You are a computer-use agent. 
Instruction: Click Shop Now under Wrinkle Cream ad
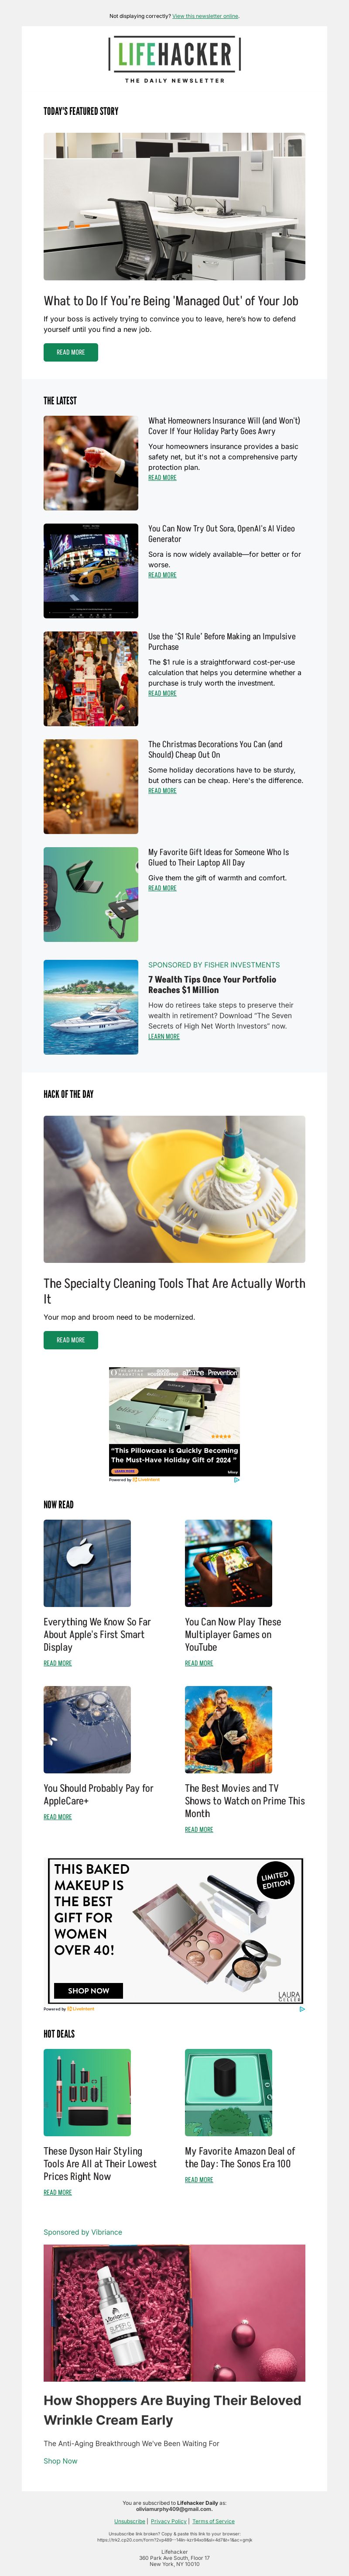point(60,2461)
